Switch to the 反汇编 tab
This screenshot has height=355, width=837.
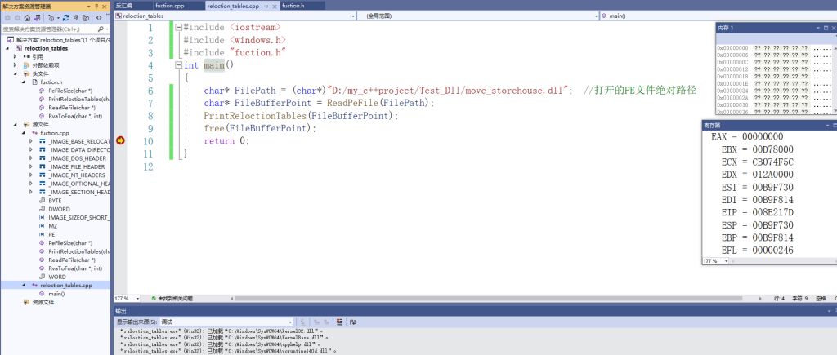point(123,5)
